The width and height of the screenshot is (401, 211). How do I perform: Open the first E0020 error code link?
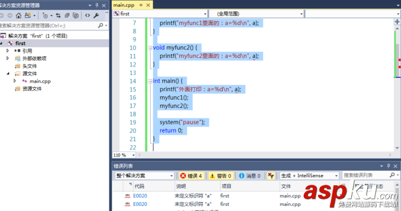point(140,196)
